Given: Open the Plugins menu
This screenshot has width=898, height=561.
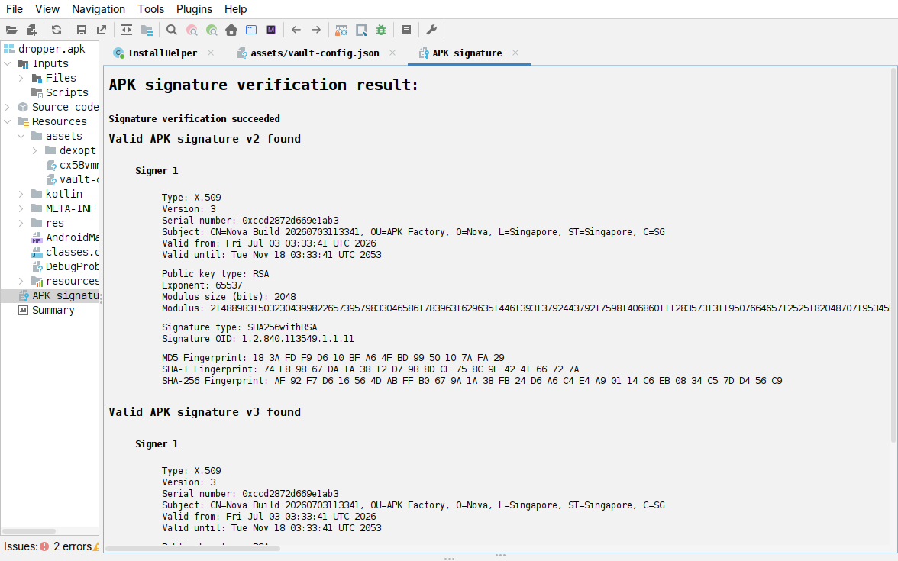Looking at the screenshot, I should (x=194, y=9).
